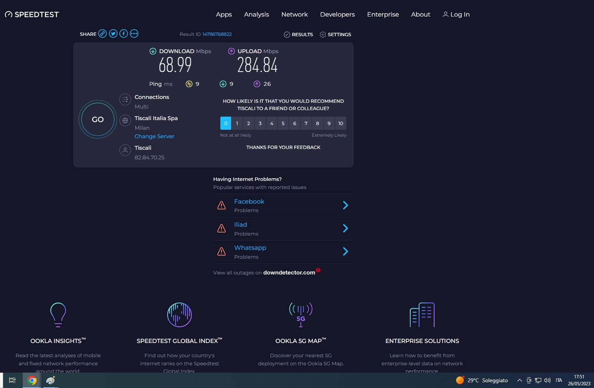The width and height of the screenshot is (594, 388).
Task: Select rating 2 for recommendation
Action: point(249,123)
